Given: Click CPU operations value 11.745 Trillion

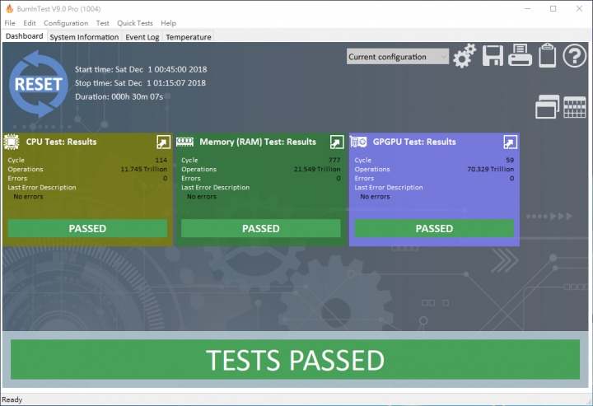Looking at the screenshot, I should 143,170.
